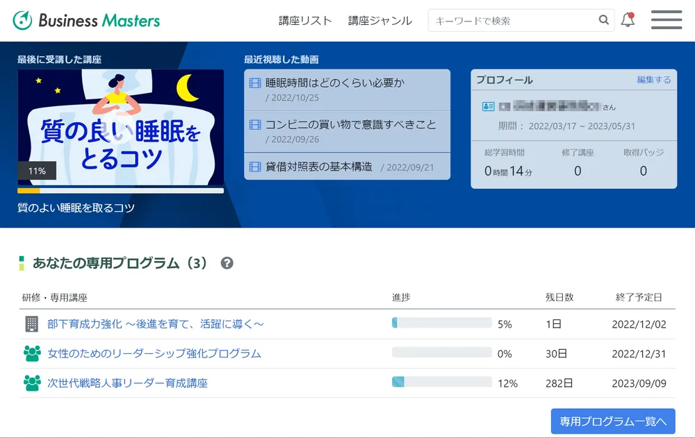Click the Business Masters logo icon
Image resolution: width=695 pixels, height=438 pixels.
click(22, 20)
